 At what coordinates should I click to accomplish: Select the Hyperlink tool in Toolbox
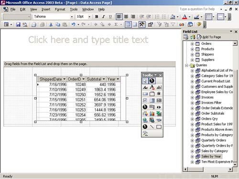[x=145, y=120]
